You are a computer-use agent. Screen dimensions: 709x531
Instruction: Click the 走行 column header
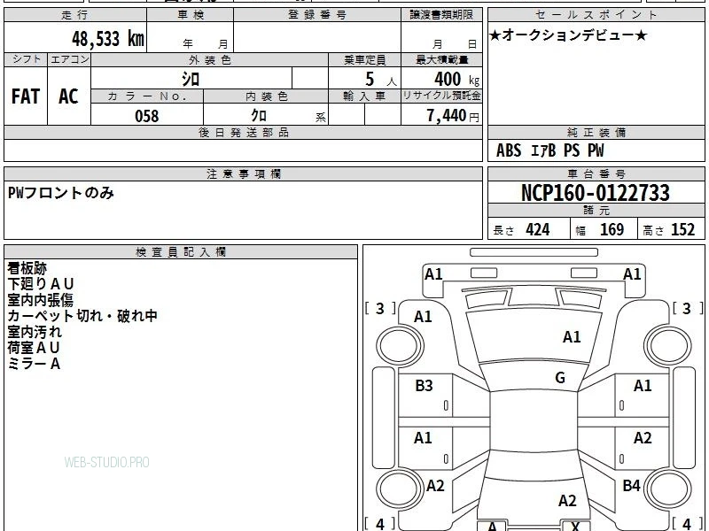pos(75,15)
